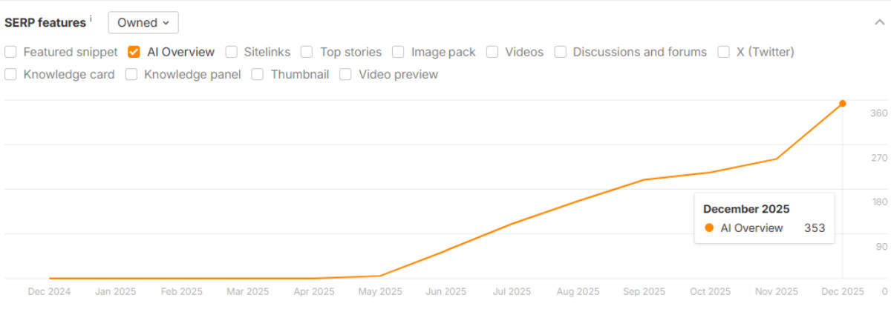Open the Owned dropdown
This screenshot has height=312, width=891.
point(143,23)
